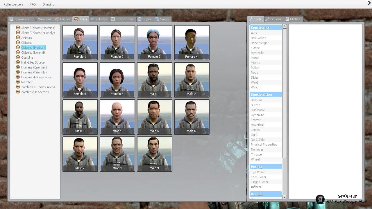Switch to the Weapons tab
Screen dimensions: 372x209
(x=42, y=19)
